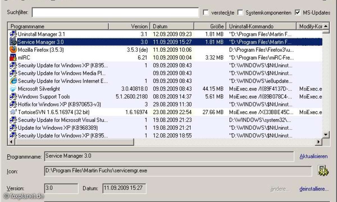
Task: Sort by Uninstall-Kommando column header
Action: point(261,26)
